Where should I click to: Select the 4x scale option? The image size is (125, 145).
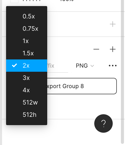27,90
